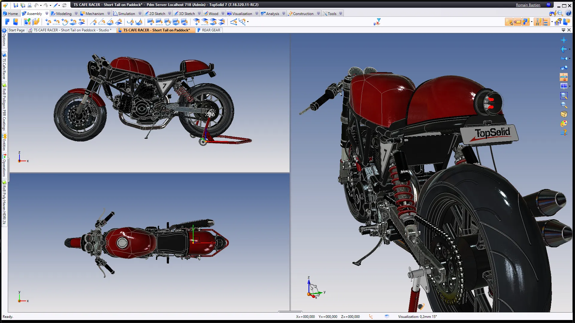
Task: Click the Options gear icon
Action: point(4,31)
